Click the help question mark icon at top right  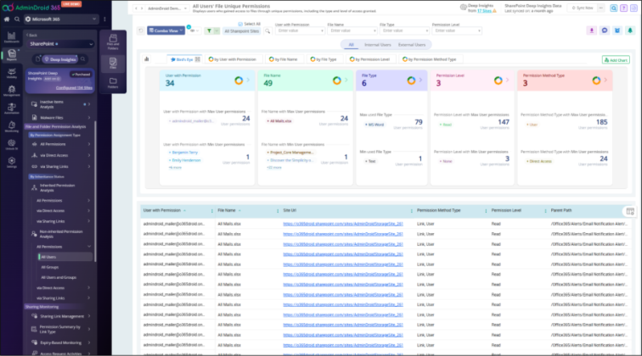623,8
